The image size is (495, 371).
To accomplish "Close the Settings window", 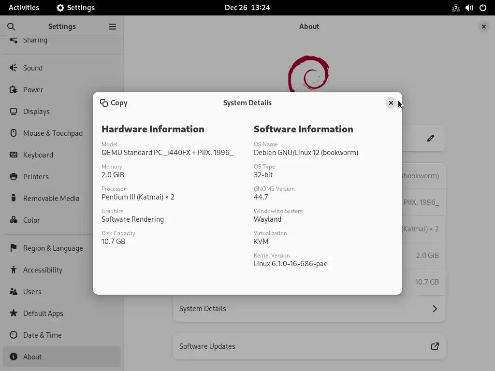I will [483, 27].
